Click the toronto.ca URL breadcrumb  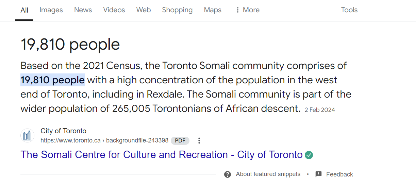coord(104,140)
